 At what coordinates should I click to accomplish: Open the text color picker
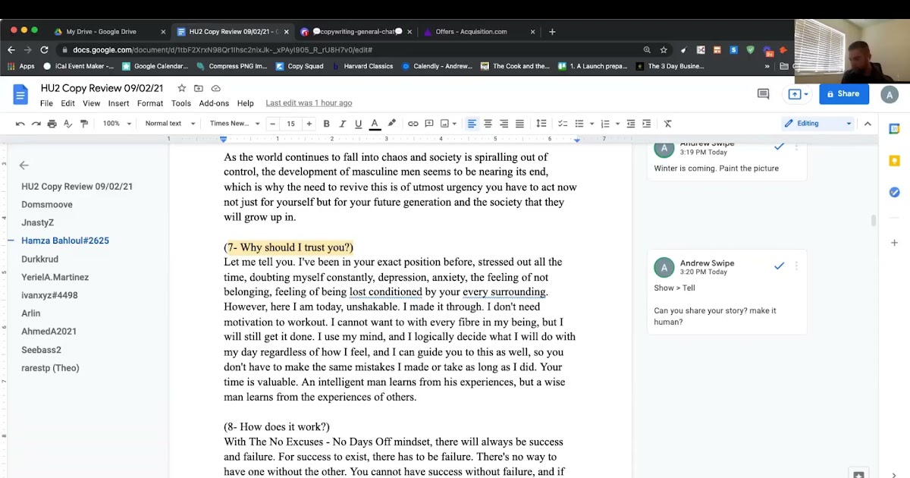(x=375, y=124)
